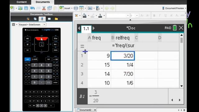The image size is (199, 112).
Task: Click the handheld transfer tool icon
Action: (x=98, y=8)
